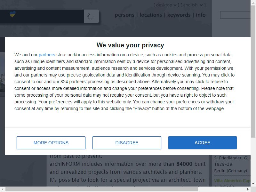The width and height of the screenshot is (256, 192).
Task: Click the vertical scrollbar up arrow
Action: point(253,2)
